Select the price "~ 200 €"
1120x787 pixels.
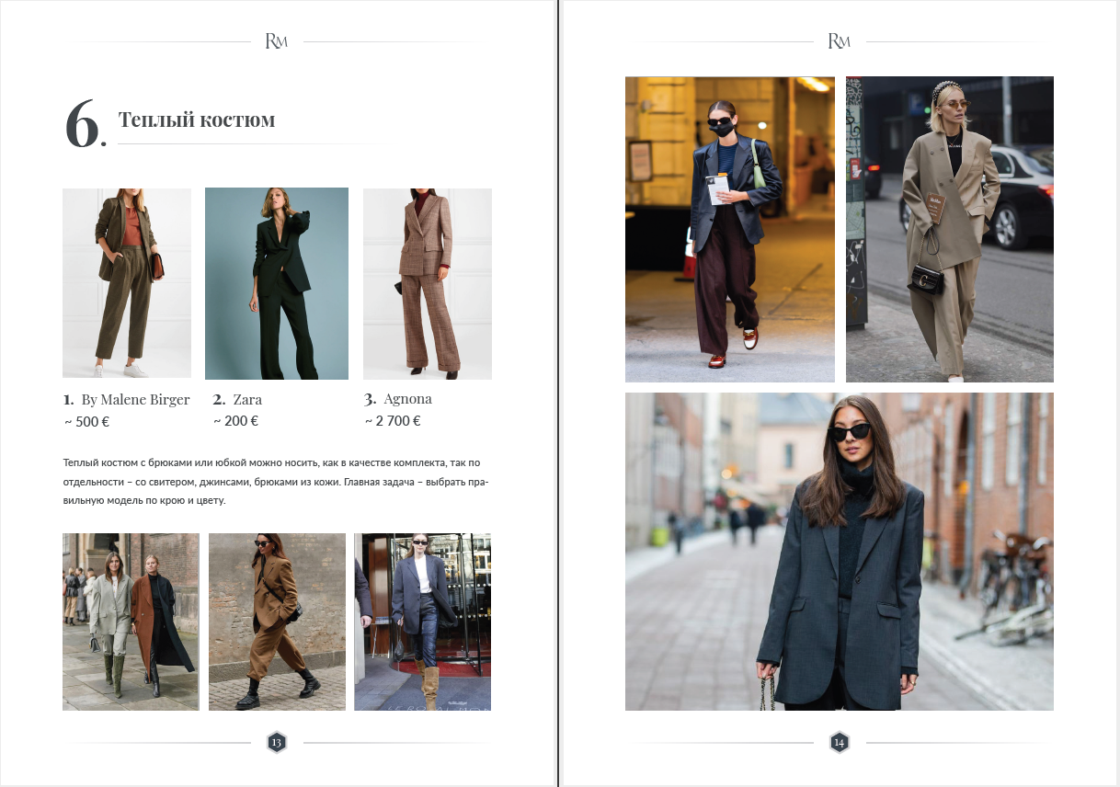click(236, 421)
